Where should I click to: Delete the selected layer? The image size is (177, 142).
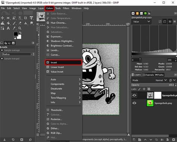[174, 140]
